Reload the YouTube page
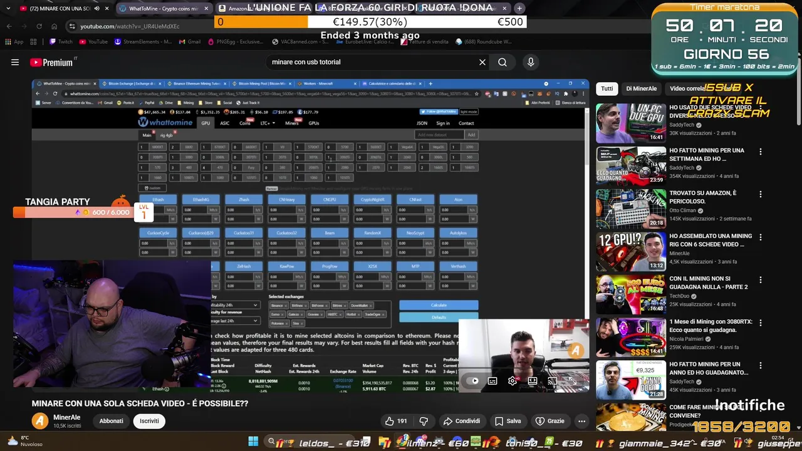802x451 pixels. click(x=39, y=26)
